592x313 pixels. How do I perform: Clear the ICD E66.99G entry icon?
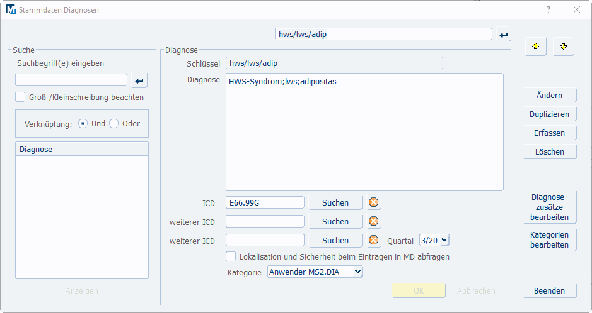tap(374, 202)
